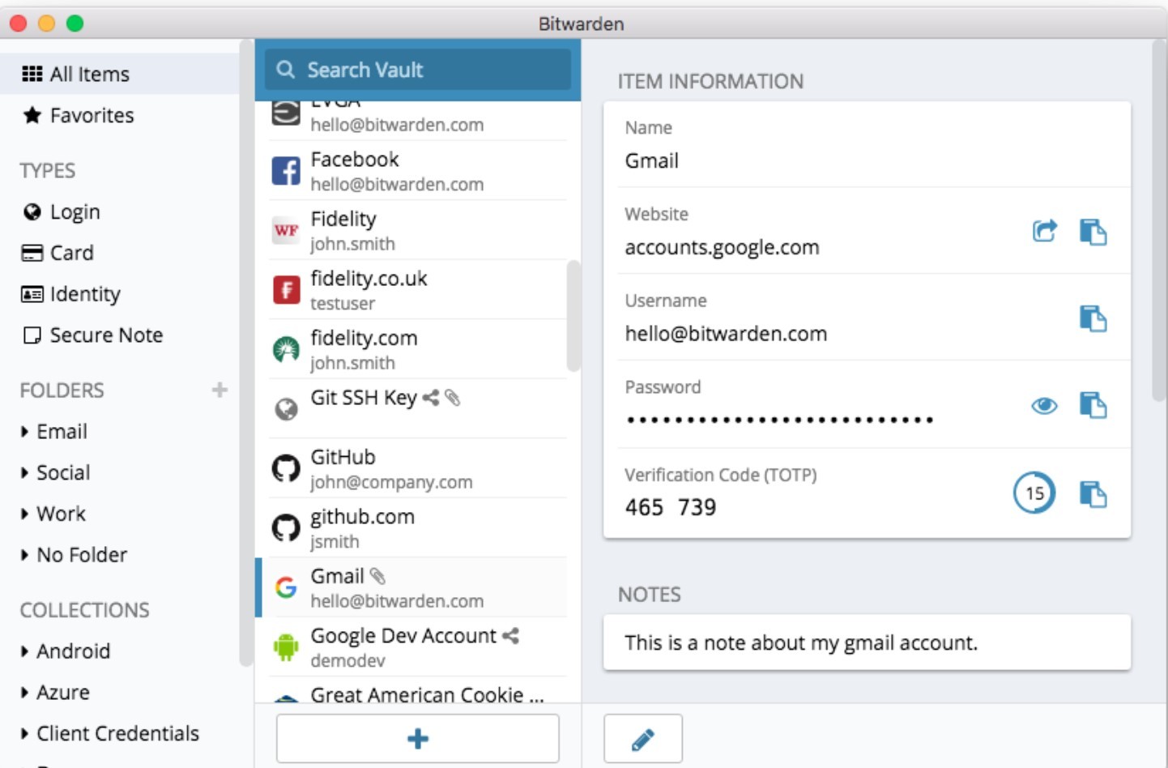Viewport: 1168px width, 768px height.
Task: Copy the password
Action: click(x=1093, y=404)
